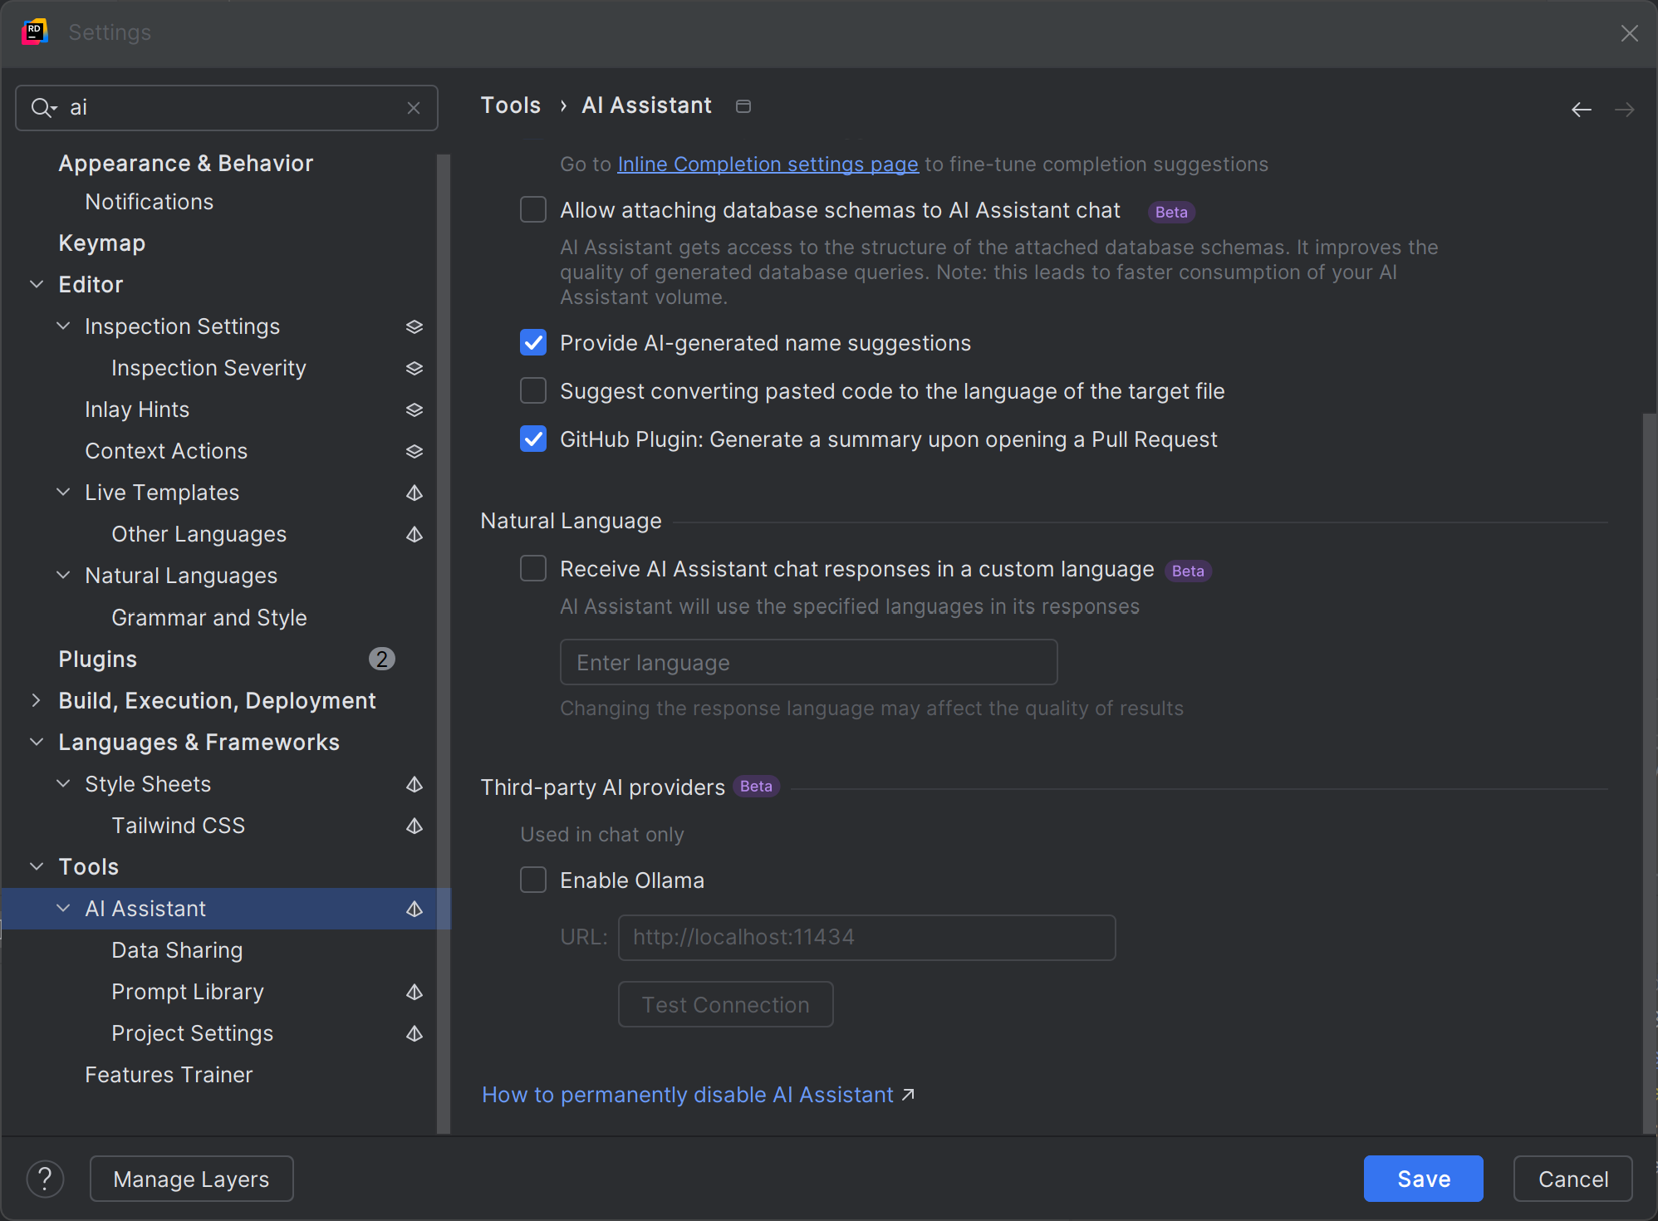Click the AI Assistant page vertical scrollbar

[1649, 772]
